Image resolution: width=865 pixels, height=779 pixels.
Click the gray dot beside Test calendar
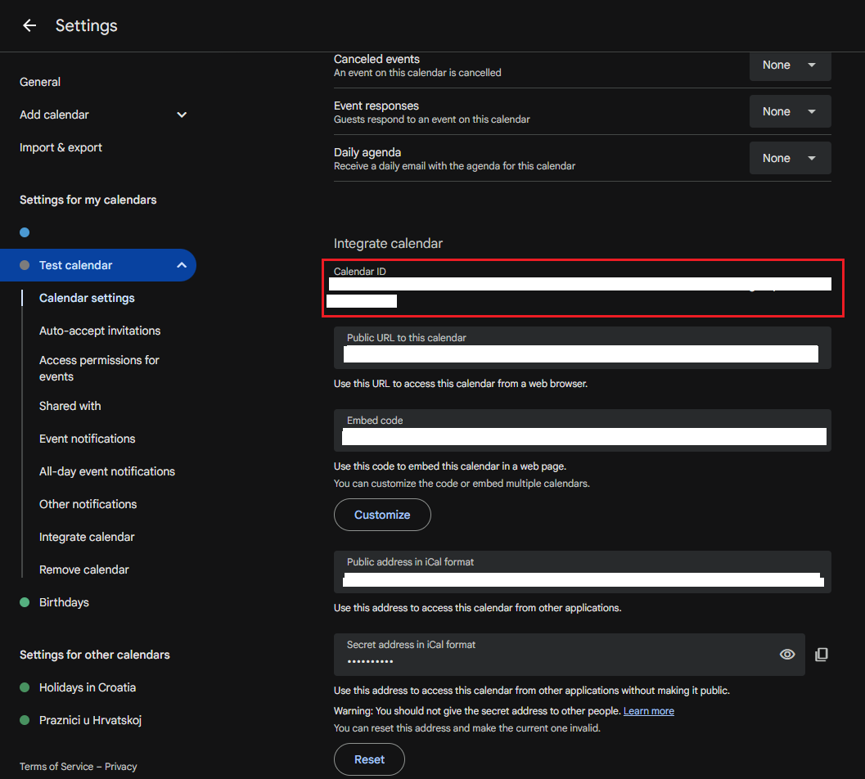[x=25, y=265]
